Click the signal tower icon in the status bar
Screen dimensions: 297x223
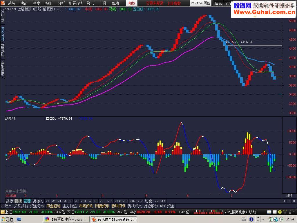tap(285, 212)
